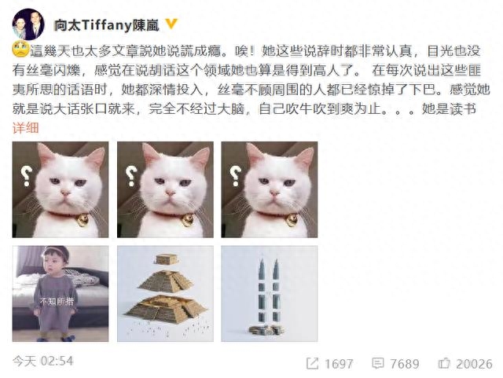503x378 pixels.
Task: Click the sad emoji in post
Action: pyautogui.click(x=20, y=50)
